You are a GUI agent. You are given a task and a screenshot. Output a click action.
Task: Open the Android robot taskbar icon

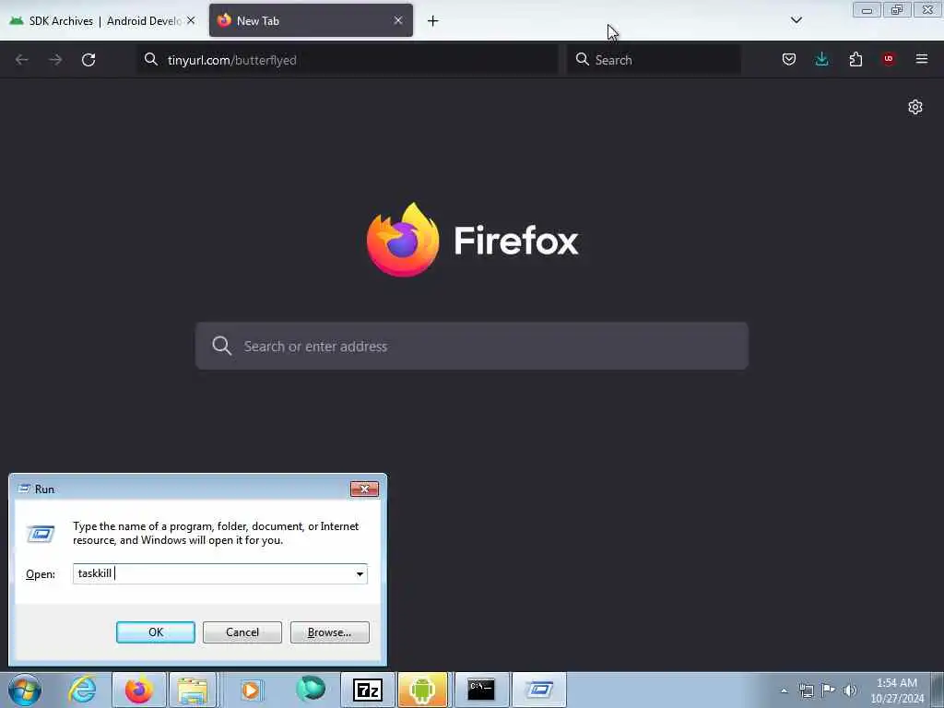point(422,690)
